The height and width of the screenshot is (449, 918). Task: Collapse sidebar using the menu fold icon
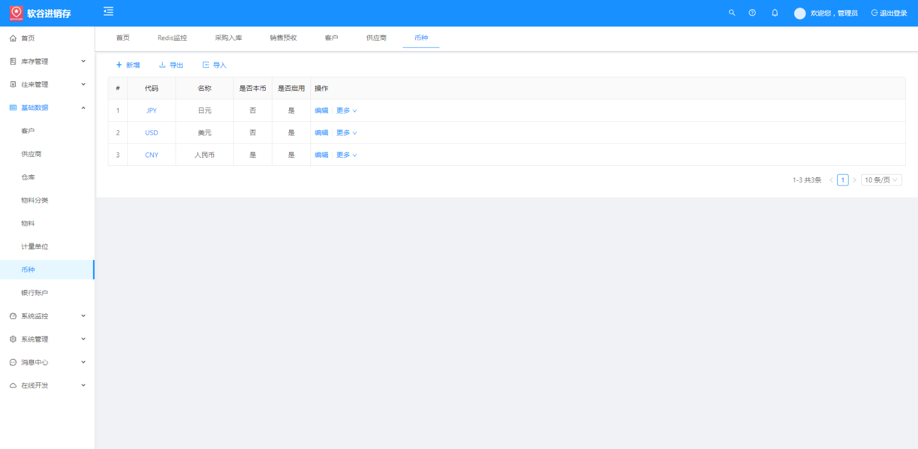tap(108, 11)
